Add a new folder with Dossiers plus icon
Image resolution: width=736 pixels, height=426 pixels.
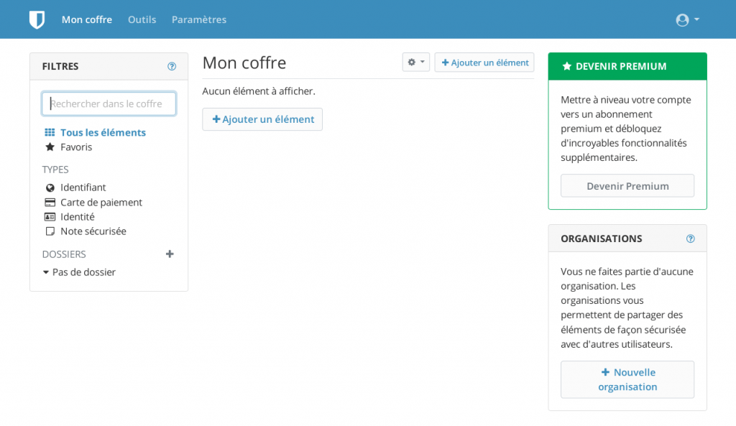pyautogui.click(x=170, y=254)
